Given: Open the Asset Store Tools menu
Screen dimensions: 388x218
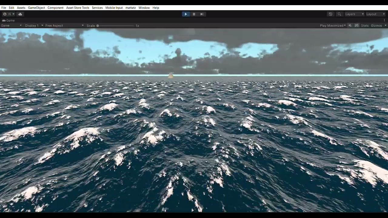Looking at the screenshot, I should point(78,8).
